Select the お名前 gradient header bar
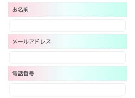 67,10
